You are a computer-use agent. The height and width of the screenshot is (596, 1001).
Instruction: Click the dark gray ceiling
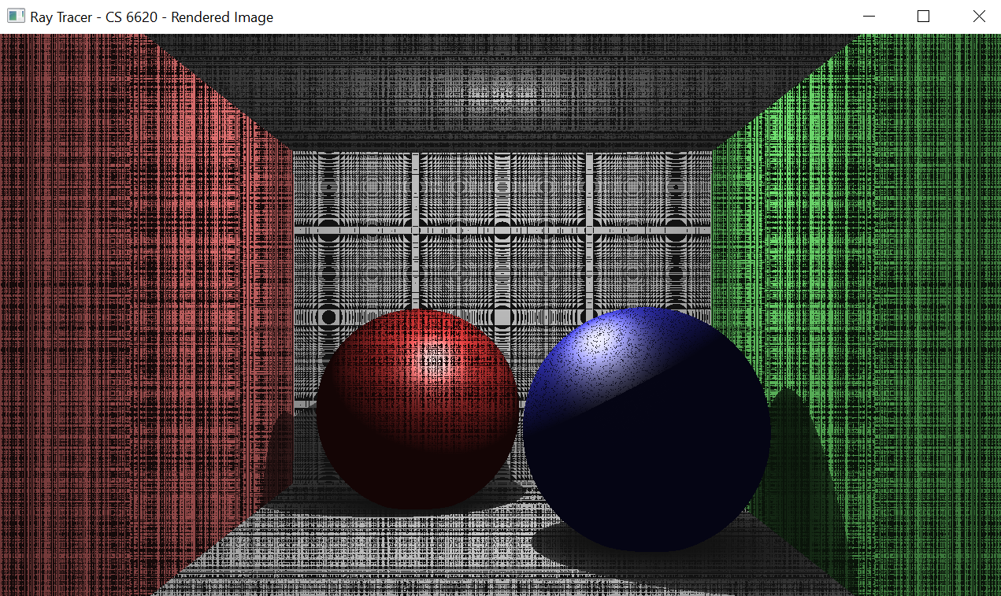[x=504, y=87]
